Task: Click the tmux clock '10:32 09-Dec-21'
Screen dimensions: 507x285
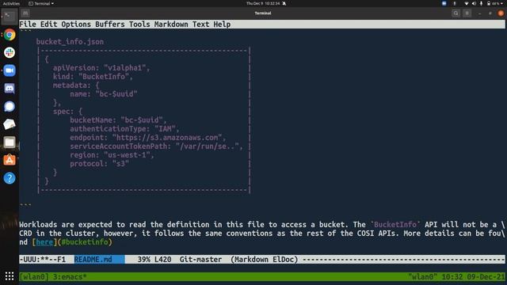Action: tap(474, 277)
